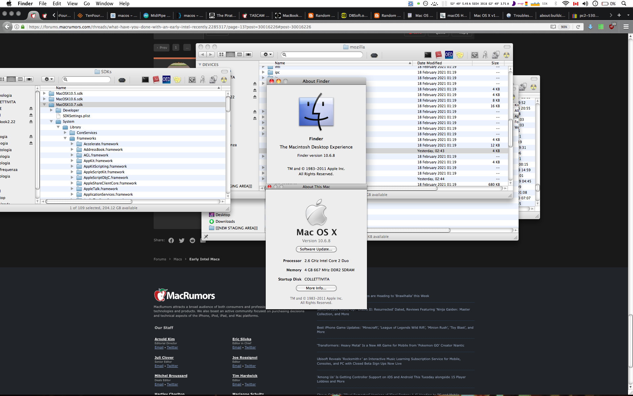Open Terminal icon in mozilla window toolbar
Screen dimensions: 633x396
(428, 55)
